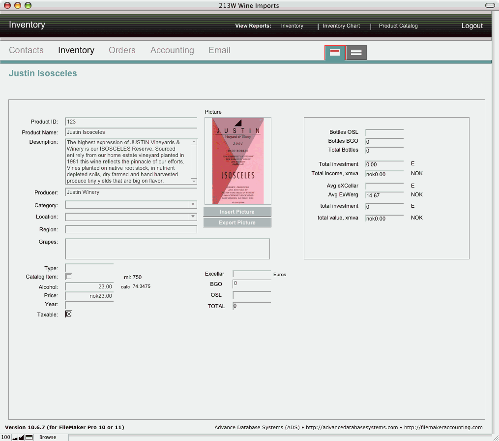Click the Avg ExWerg 14.67 field

(x=384, y=195)
